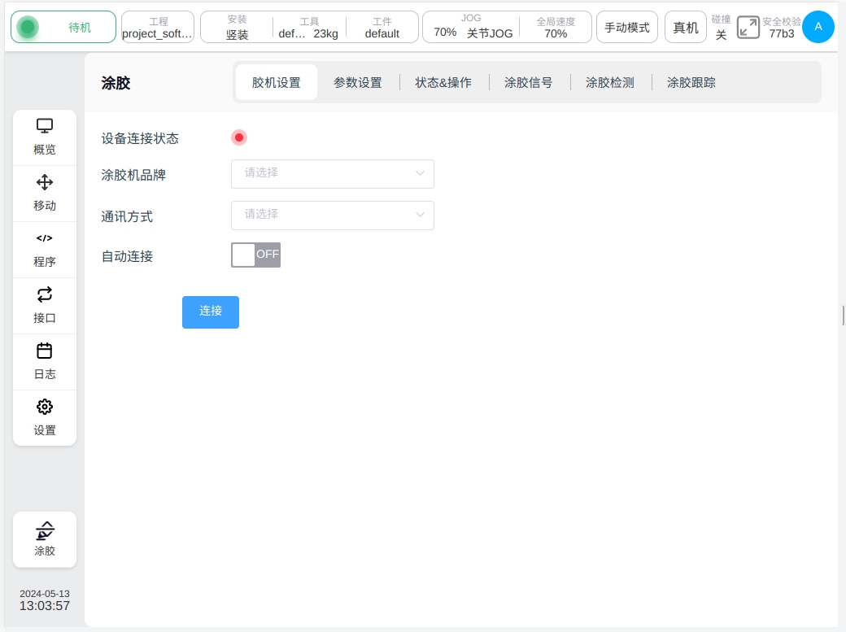Open the 设置 settings gear icon

tap(45, 407)
